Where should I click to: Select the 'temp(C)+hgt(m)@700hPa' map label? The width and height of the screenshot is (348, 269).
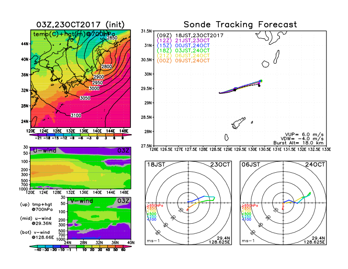(74, 34)
